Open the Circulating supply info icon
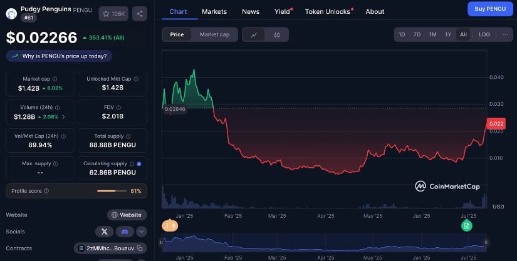517x261 pixels. pos(132,164)
